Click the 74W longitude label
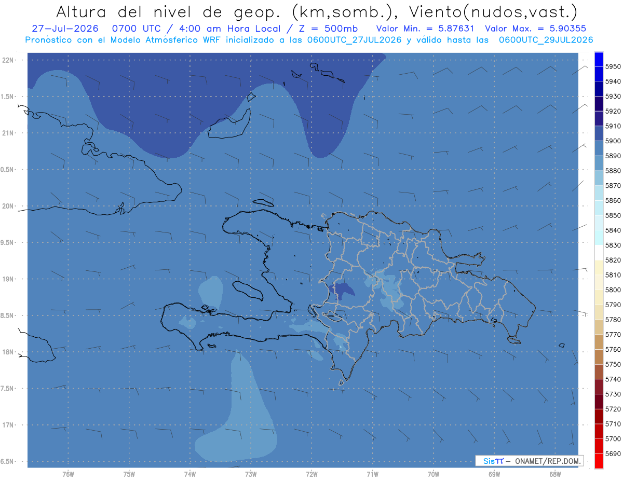Screen dimensions: 623x481 click(x=190, y=474)
